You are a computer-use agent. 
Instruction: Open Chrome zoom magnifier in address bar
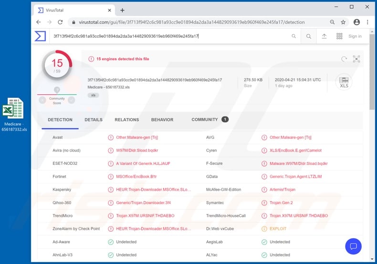tap(332, 22)
